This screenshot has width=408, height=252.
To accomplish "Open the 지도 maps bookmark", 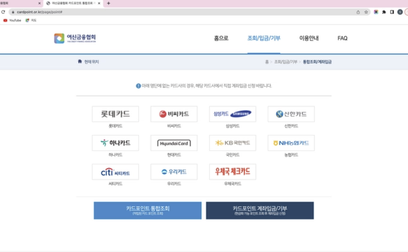I will [x=31, y=20].
